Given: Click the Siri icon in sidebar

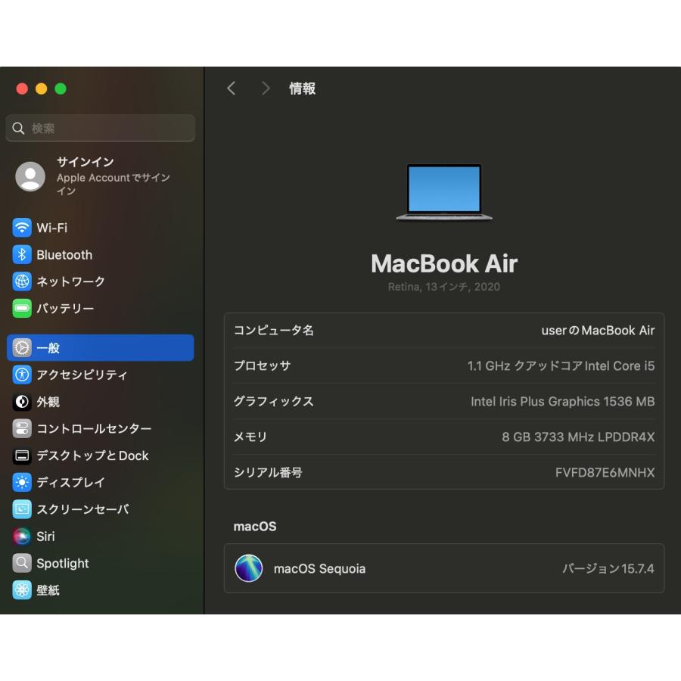Looking at the screenshot, I should pos(22,536).
